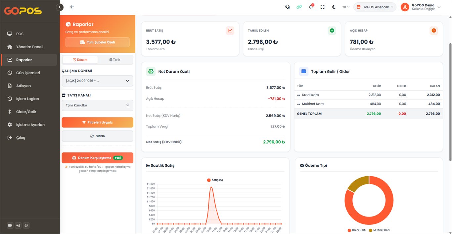Open the Tüm Kanallar sales channel dropdown

coord(97,105)
